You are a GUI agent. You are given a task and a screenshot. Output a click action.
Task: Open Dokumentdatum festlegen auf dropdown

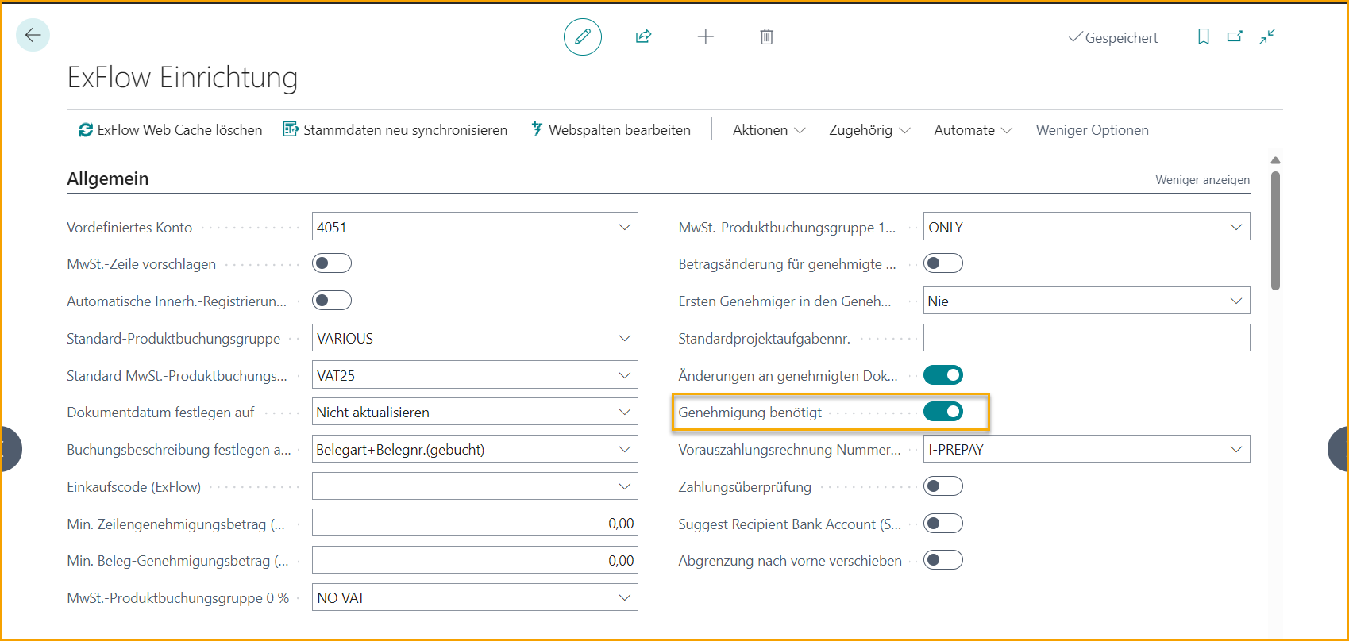click(625, 412)
